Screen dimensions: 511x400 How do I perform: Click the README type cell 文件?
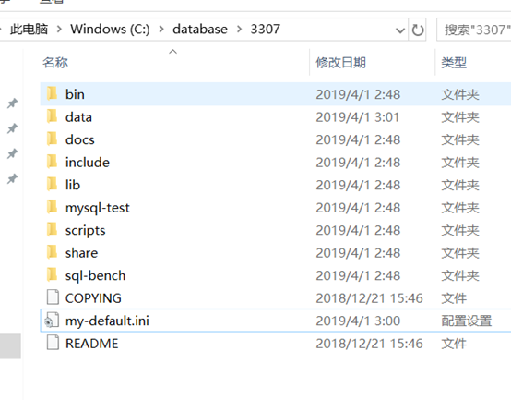[454, 344]
